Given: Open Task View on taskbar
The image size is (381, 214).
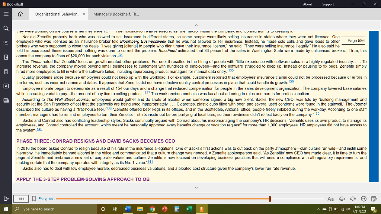Looking at the screenshot, I should click(115, 209).
